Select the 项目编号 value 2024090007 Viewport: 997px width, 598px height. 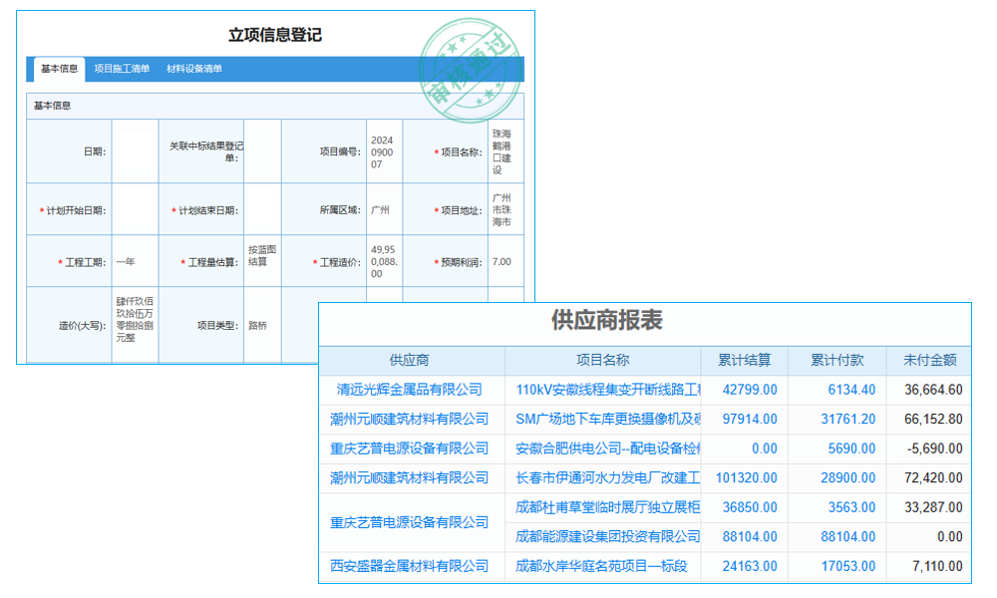click(382, 150)
